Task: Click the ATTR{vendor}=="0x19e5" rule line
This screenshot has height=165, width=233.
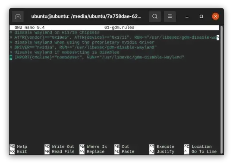Action: tap(113, 37)
